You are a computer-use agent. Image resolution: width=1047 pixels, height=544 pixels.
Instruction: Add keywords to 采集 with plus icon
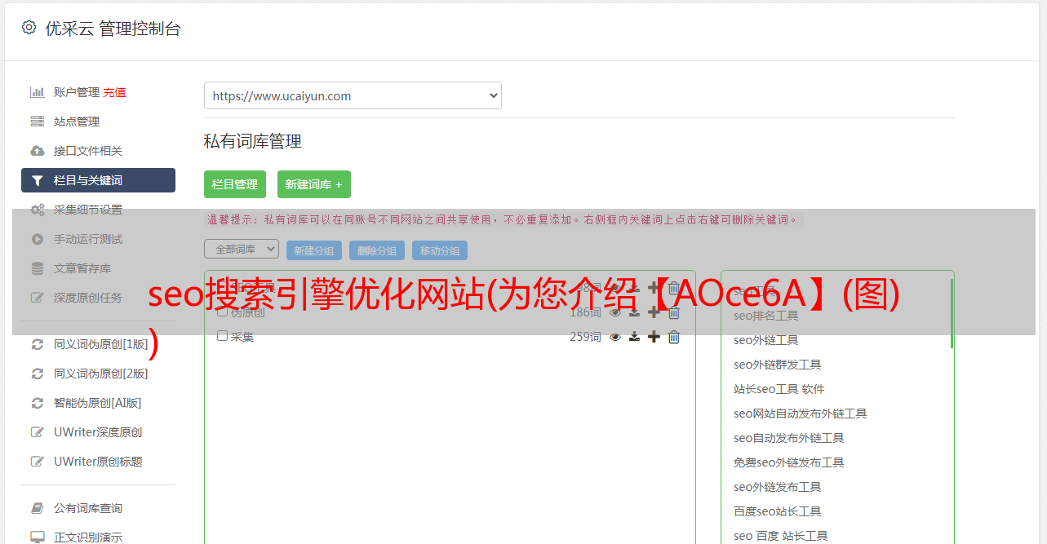tap(654, 337)
